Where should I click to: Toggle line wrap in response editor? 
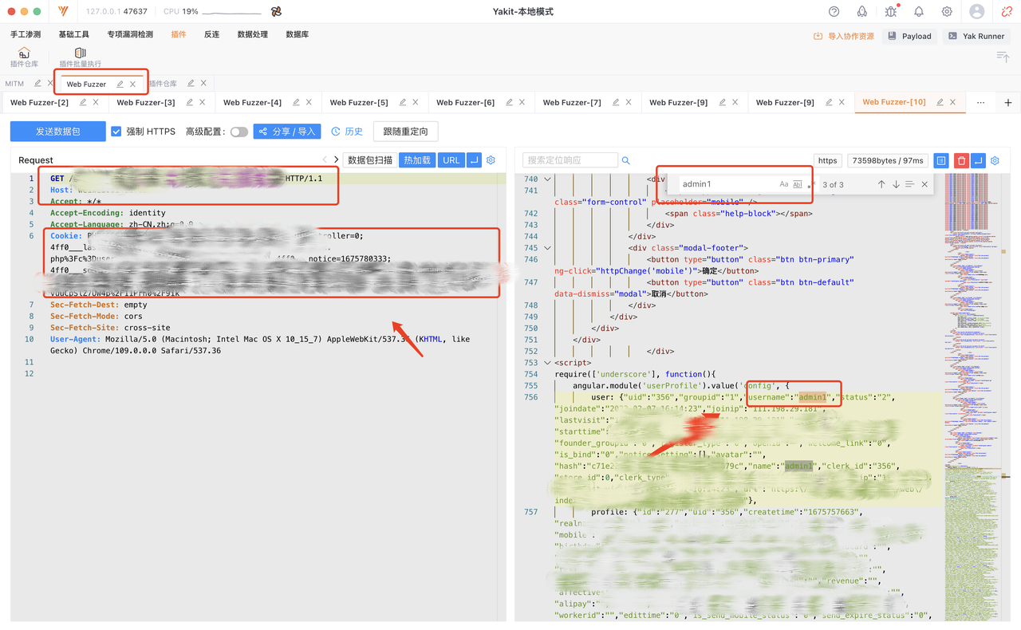(979, 160)
